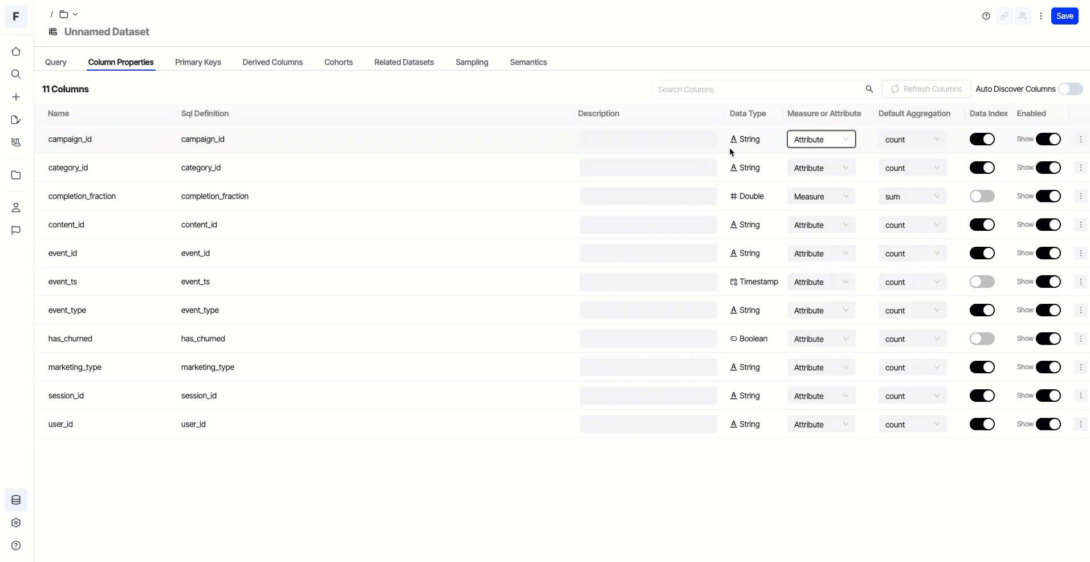Viewport: 1090px width, 562px height.
Task: Switch to the Semantics tab
Action: click(x=528, y=62)
